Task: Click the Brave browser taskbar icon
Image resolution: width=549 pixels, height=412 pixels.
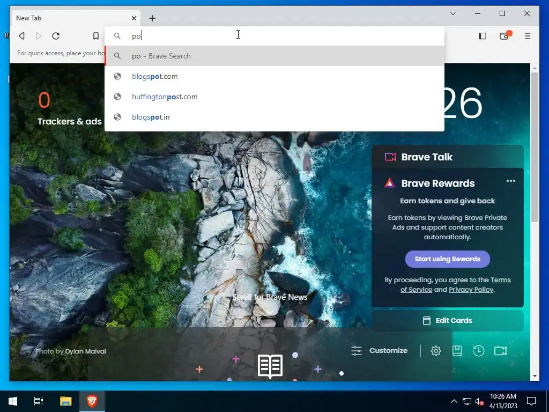Action: (92, 401)
